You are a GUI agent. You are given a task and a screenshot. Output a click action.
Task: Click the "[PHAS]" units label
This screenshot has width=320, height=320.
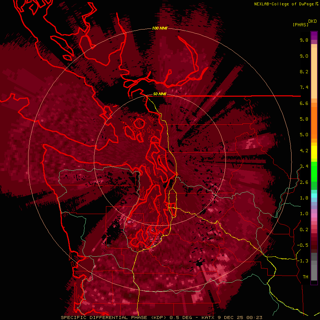(x=300, y=25)
